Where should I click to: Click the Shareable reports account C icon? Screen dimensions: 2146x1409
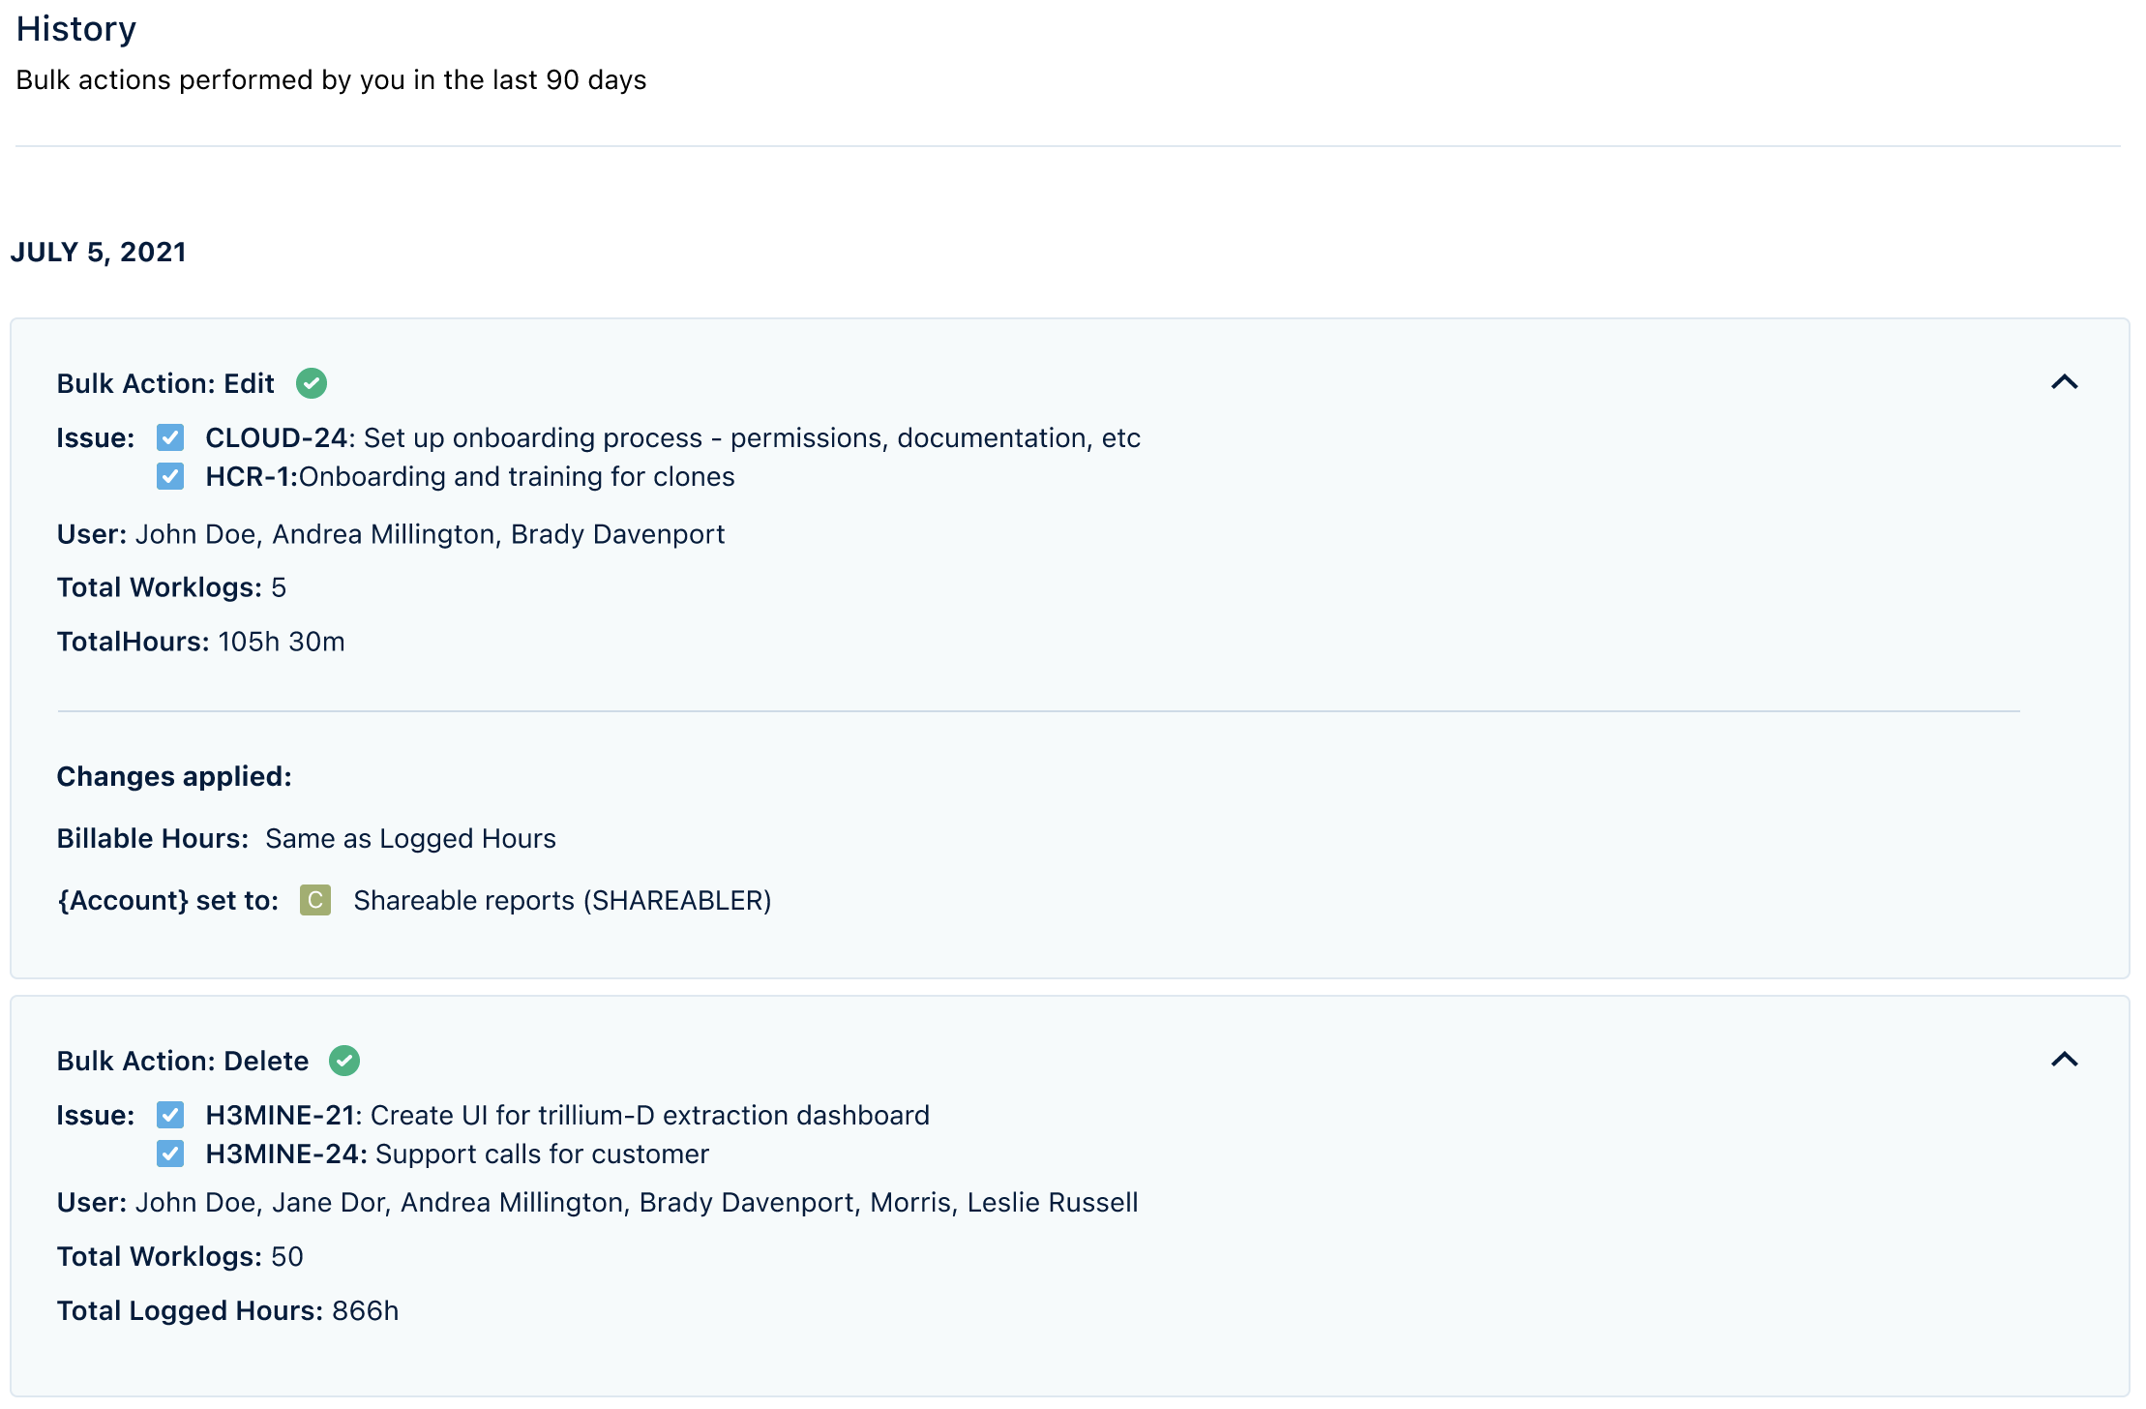tap(315, 900)
